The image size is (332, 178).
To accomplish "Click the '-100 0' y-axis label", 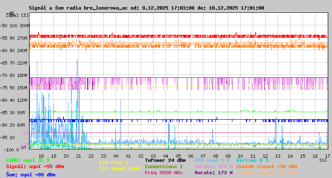I will pyautogui.click(x=12, y=150).
